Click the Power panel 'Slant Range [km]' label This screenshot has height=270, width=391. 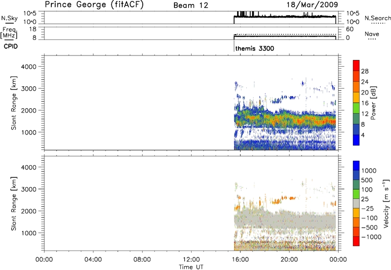coord(14,103)
